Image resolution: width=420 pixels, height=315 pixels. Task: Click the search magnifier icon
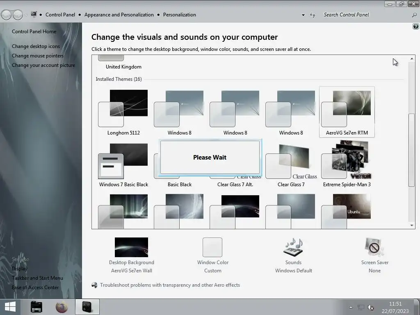click(x=414, y=15)
